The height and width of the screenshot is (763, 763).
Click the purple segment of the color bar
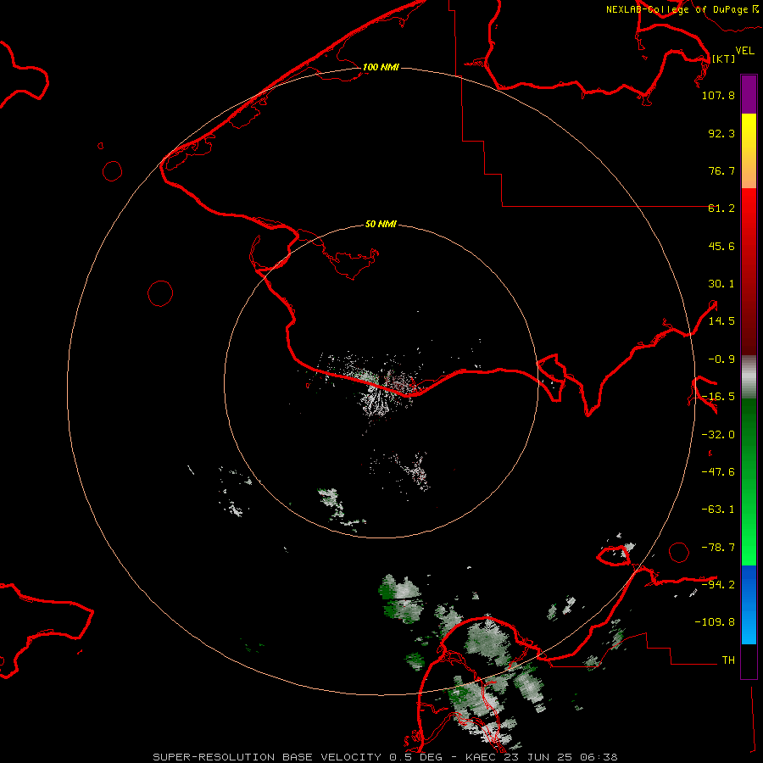point(749,95)
